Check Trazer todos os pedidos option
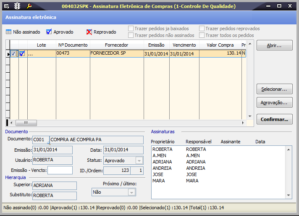The width and height of the screenshot is (299, 216). pyautogui.click(x=202, y=35)
